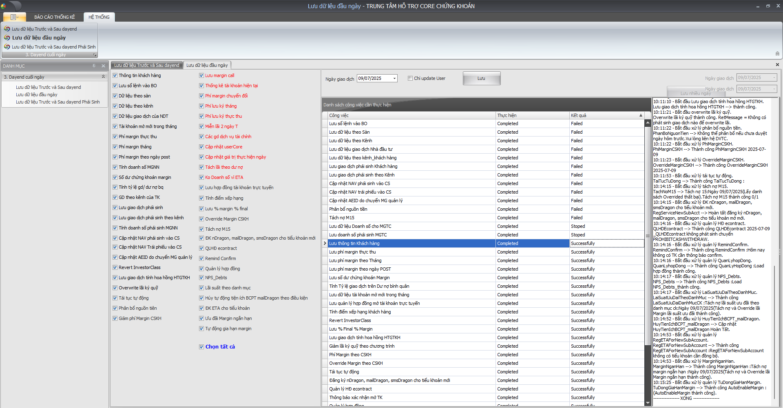Open Lưu dữ liệu Trước và Sau dayend Phái Sinh in DANH MỤC tree

point(58,102)
